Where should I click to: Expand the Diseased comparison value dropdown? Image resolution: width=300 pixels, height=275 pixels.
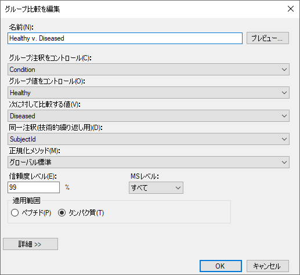coord(149,116)
